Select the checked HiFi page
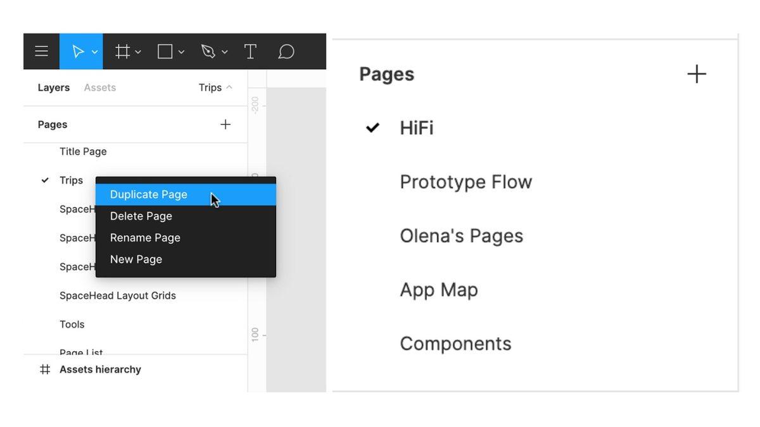The image size is (760, 427). tap(416, 128)
